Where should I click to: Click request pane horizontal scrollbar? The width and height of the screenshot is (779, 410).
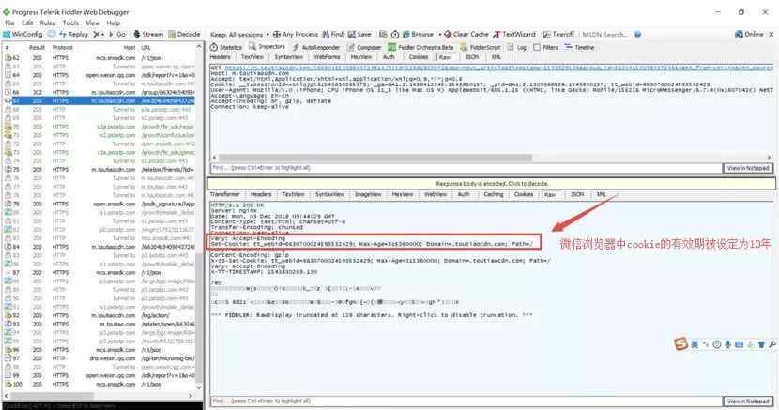375,158
